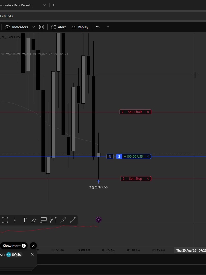Expand the Indicators favorites dropdown arrow
This screenshot has height=275, width=206.
34,27
